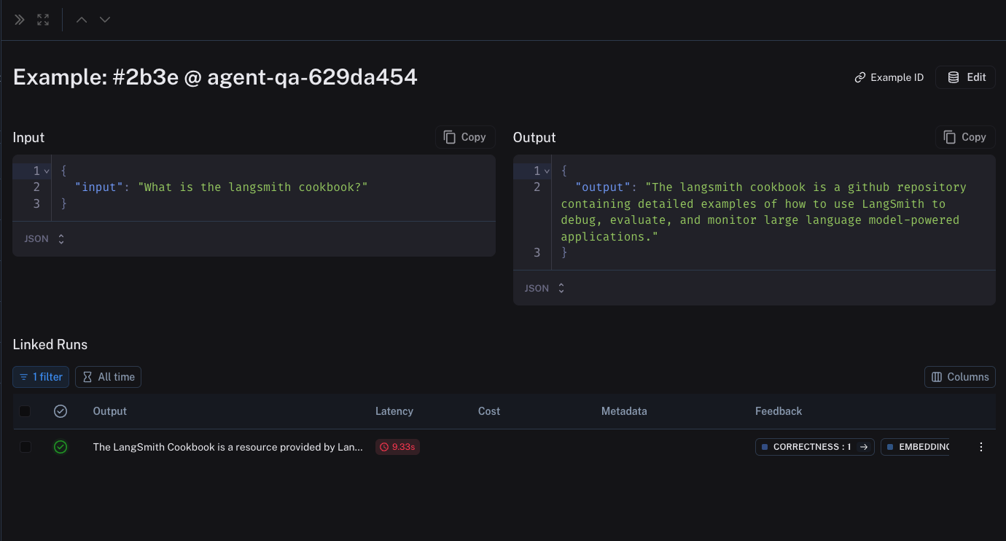This screenshot has height=541, width=1006.
Task: Toggle fullscreen expand icon
Action: click(x=43, y=20)
